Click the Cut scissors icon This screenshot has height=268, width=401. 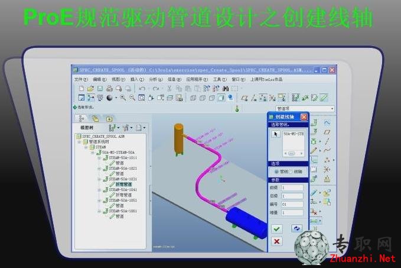(169, 89)
